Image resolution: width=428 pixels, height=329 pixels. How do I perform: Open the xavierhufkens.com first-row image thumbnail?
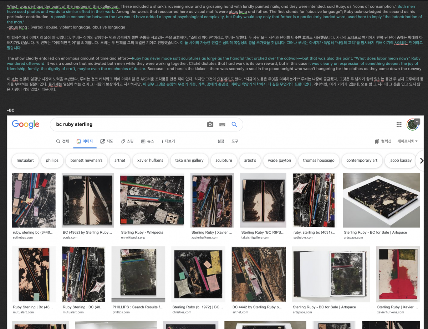coord(212,200)
